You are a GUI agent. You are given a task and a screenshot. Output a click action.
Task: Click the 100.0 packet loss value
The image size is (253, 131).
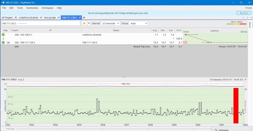(x=179, y=39)
